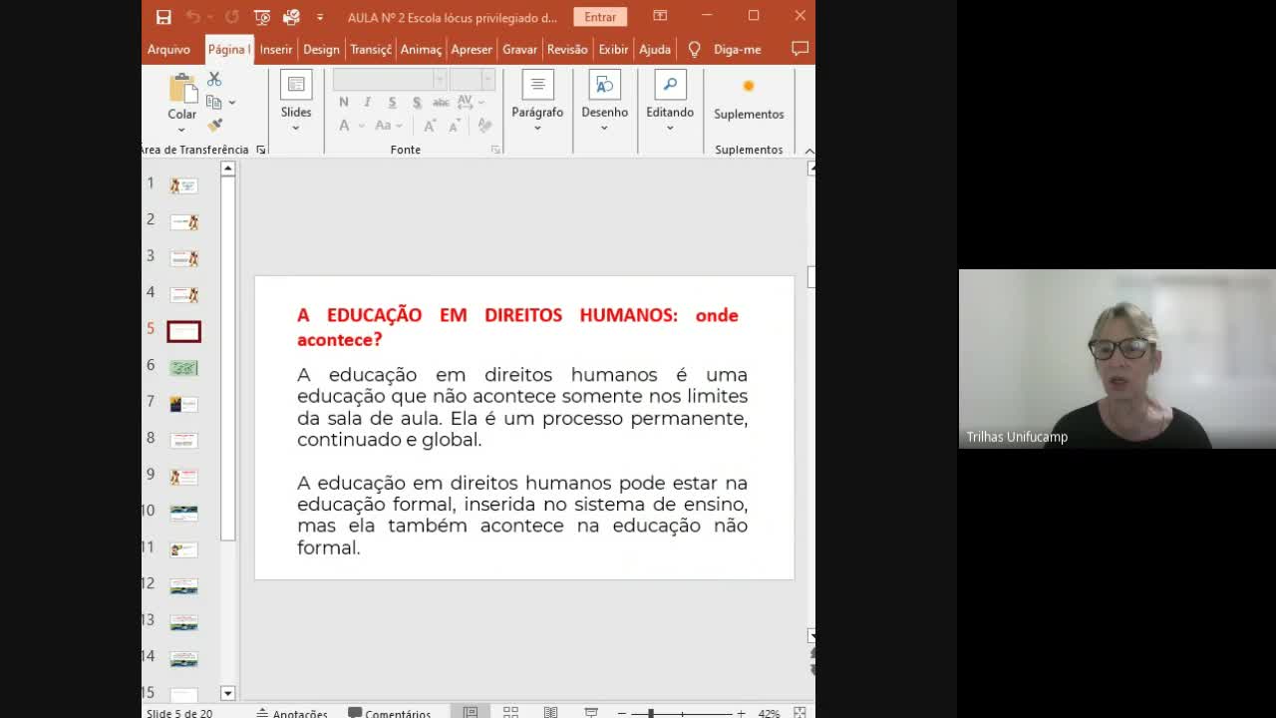Click the Save icon
This screenshot has width=1276, height=718.
(x=162, y=16)
